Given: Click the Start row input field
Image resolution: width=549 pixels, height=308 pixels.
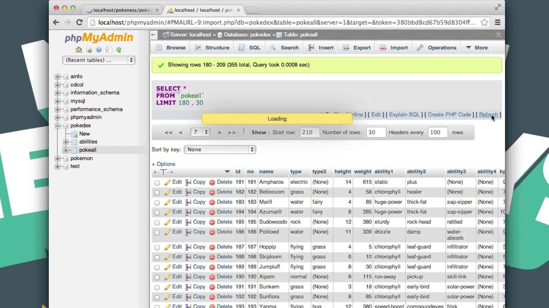Looking at the screenshot, I should tap(309, 133).
